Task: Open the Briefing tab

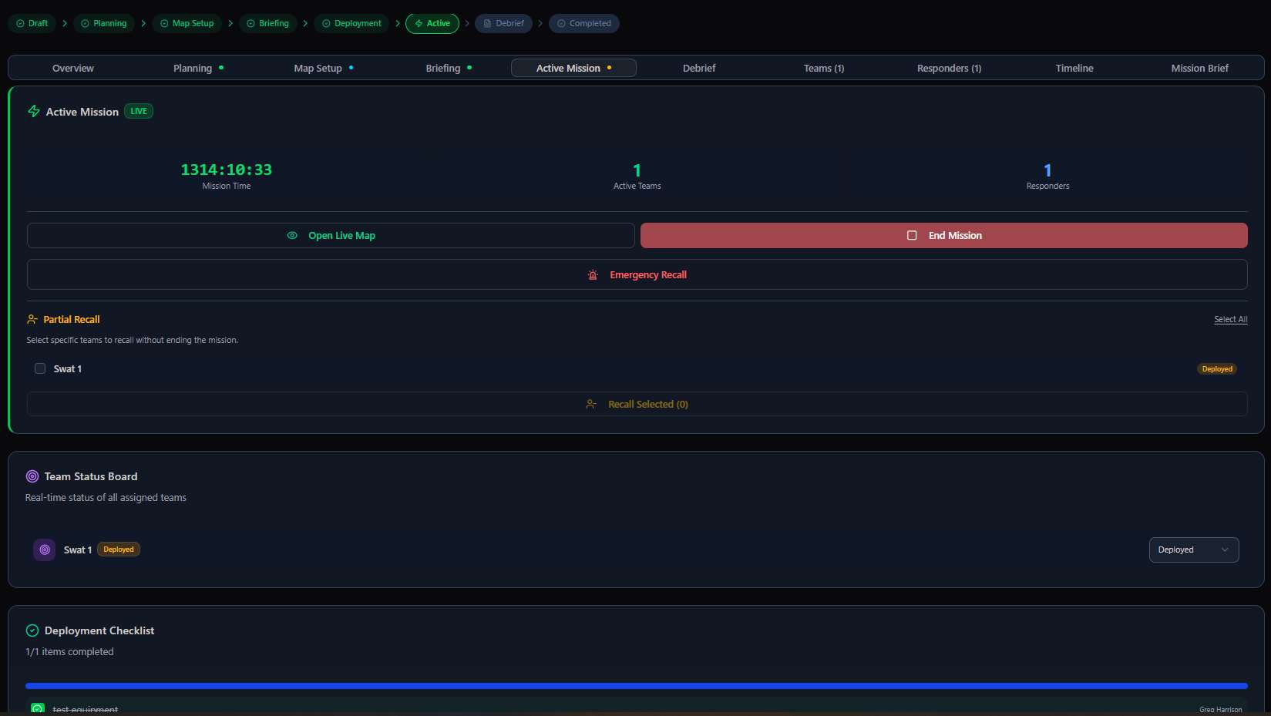Action: click(449, 68)
